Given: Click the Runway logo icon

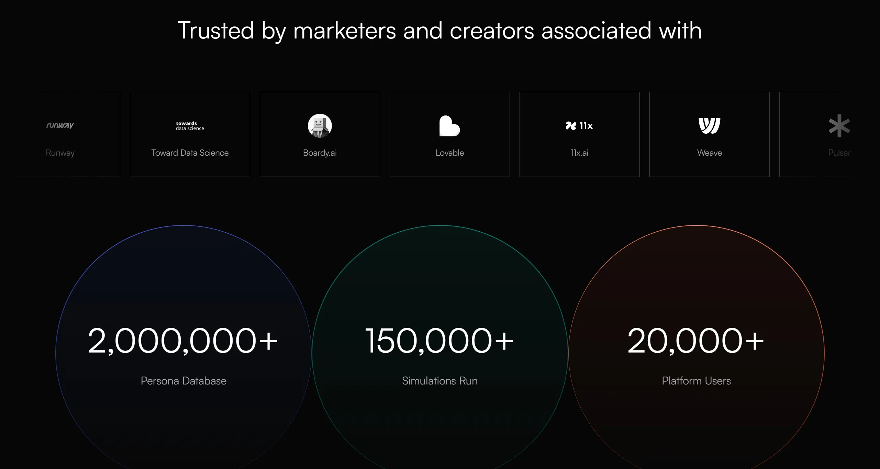Looking at the screenshot, I should (x=60, y=125).
